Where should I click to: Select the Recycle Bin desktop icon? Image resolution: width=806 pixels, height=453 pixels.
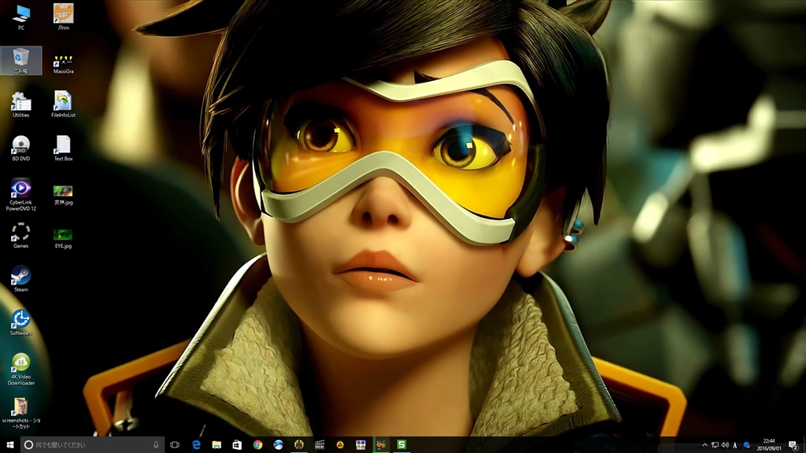click(x=21, y=61)
